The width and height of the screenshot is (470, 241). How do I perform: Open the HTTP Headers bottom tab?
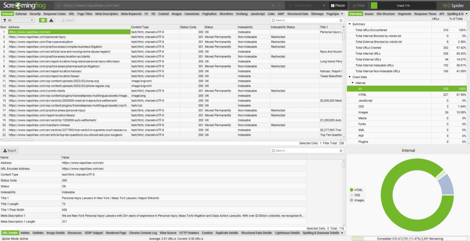189,233
